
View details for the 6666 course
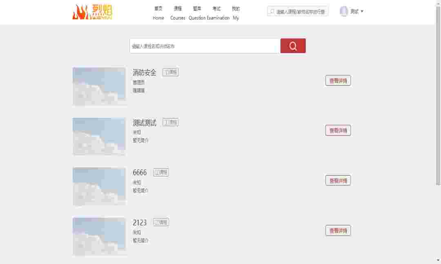coord(338,180)
